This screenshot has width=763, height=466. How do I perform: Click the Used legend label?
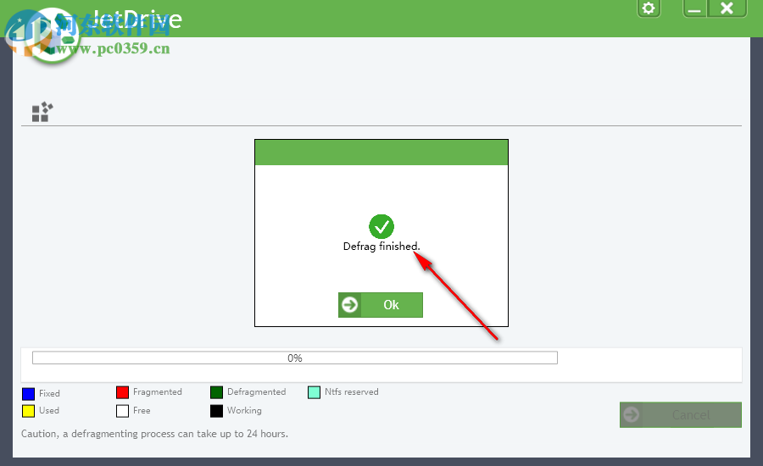click(49, 411)
